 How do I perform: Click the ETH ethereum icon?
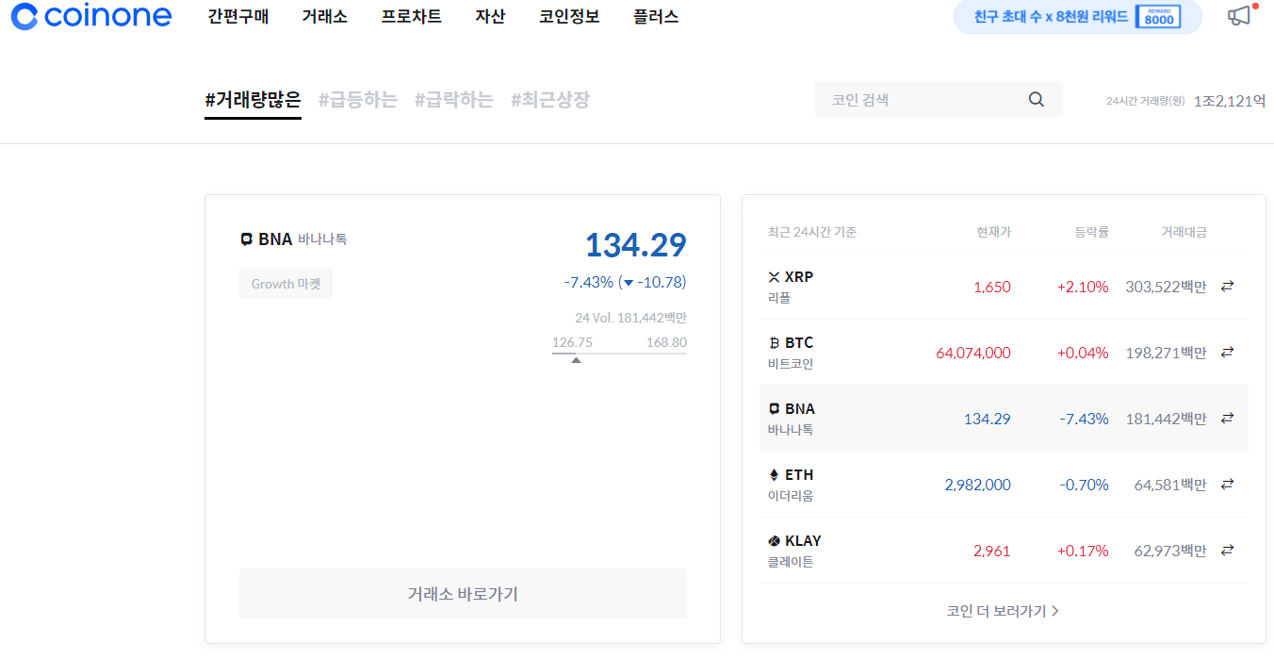point(775,475)
